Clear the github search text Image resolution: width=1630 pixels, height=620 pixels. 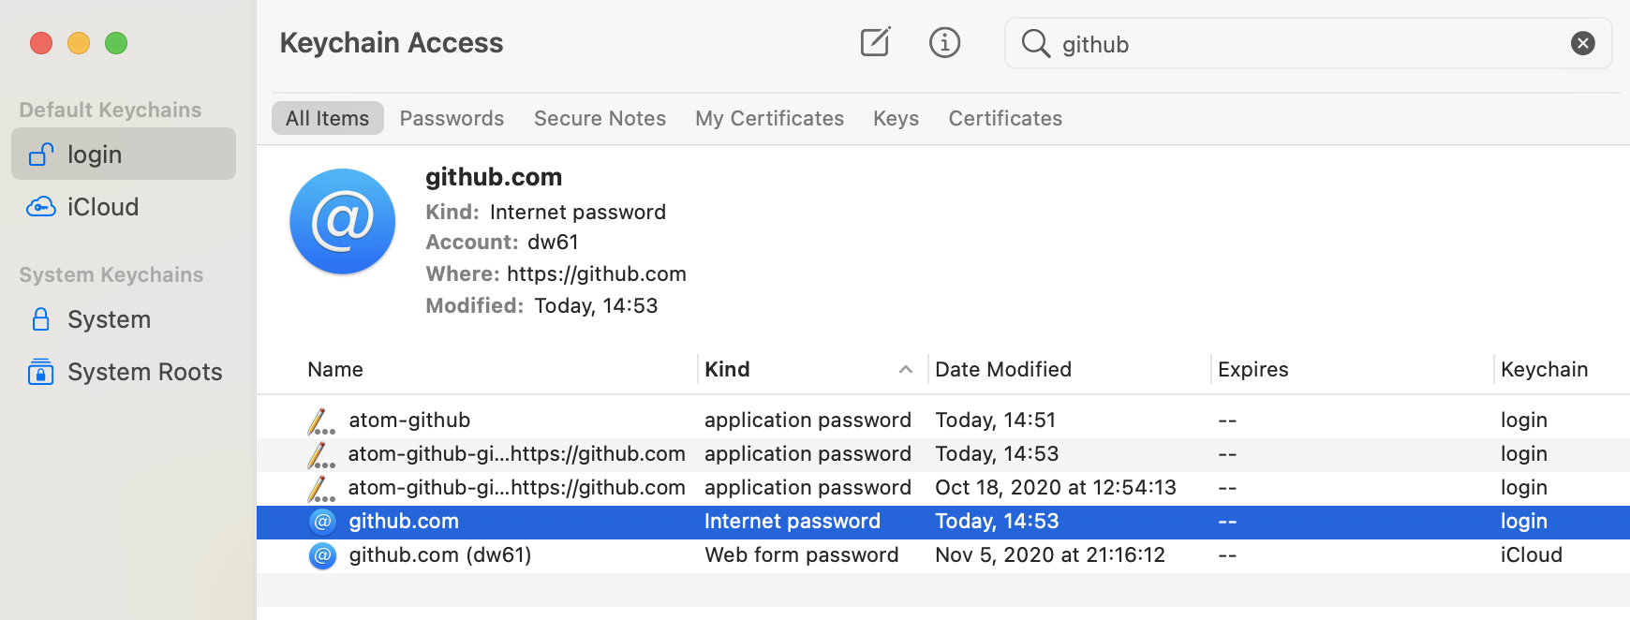pos(1582,43)
